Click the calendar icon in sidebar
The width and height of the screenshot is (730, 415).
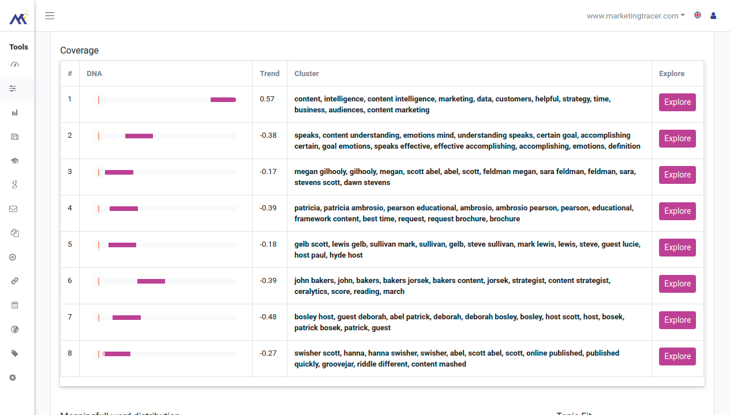tap(14, 305)
